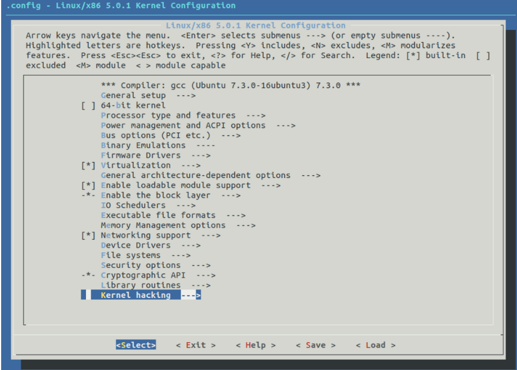517x370 pixels.
Task: Open Power management and ACPI options
Action: [x=198, y=126]
